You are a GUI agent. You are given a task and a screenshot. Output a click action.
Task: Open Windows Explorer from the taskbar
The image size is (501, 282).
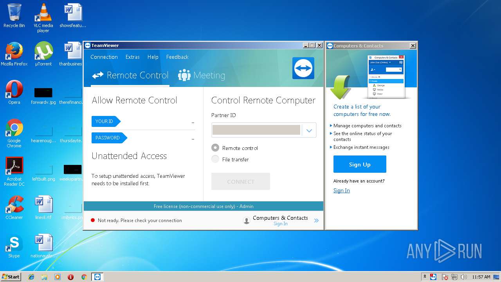[x=44, y=277]
